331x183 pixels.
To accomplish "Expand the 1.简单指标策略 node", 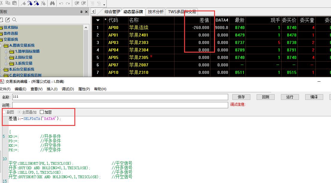I will click(6, 52).
